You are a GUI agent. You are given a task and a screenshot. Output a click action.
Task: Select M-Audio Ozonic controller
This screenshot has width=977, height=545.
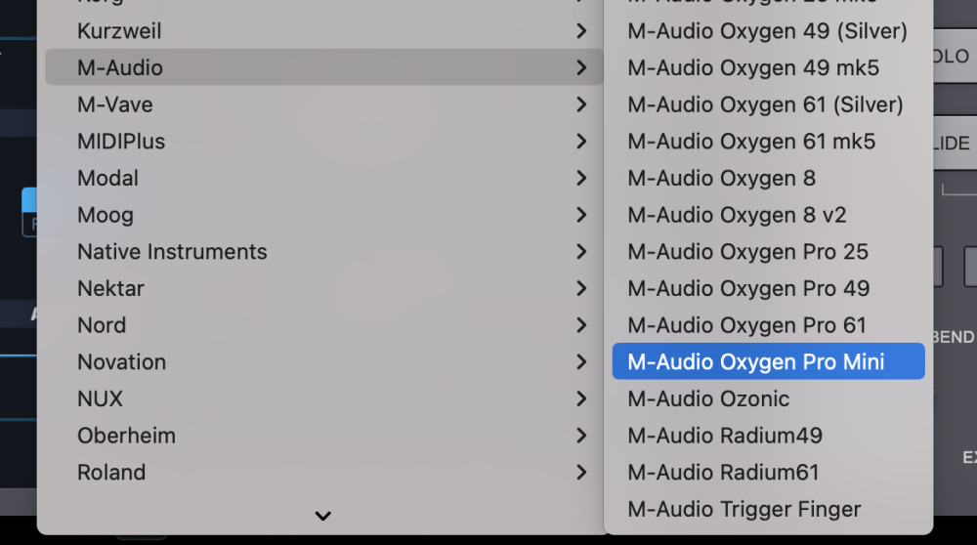(x=708, y=399)
